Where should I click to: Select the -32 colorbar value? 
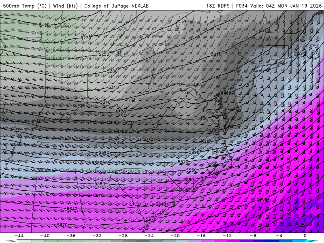pyautogui.click(x=97, y=236)
